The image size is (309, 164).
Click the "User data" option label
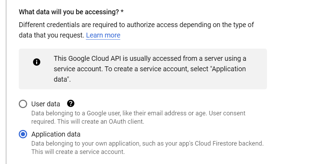(x=46, y=104)
